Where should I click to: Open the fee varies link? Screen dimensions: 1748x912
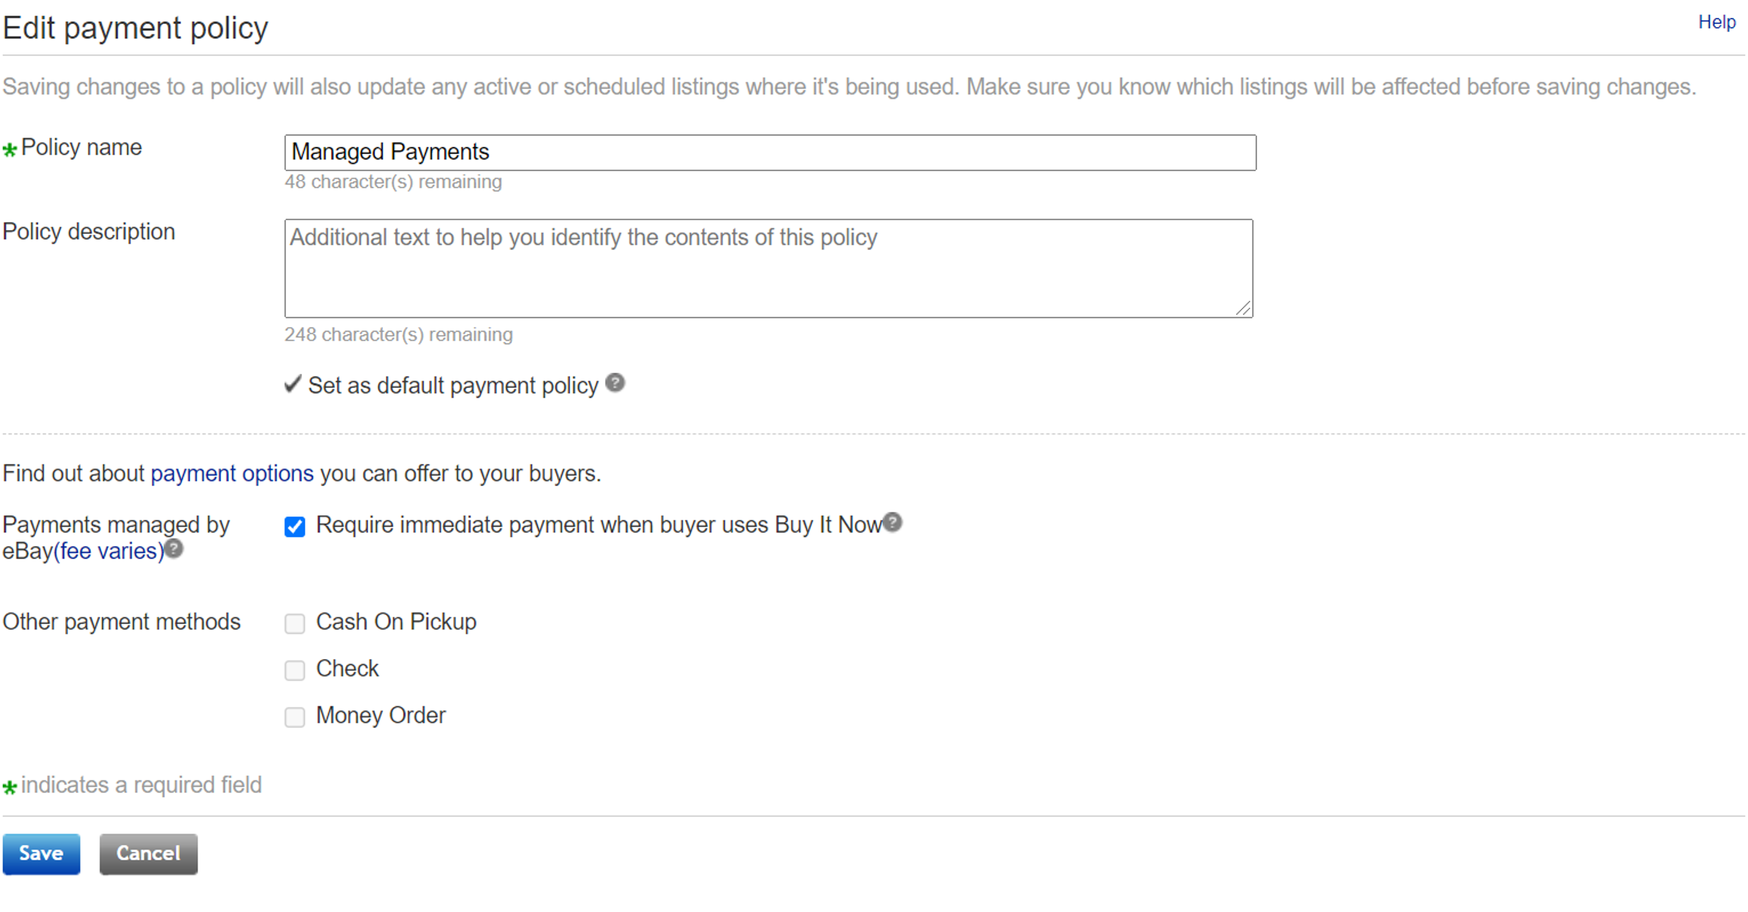pos(109,551)
